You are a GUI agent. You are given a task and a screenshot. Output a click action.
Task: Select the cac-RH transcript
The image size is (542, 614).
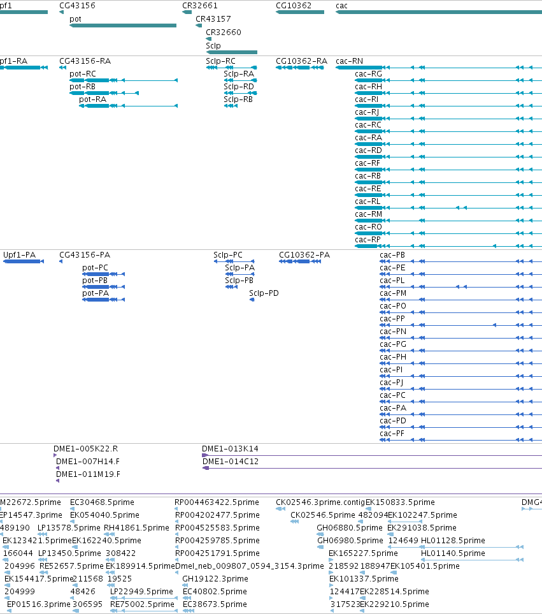coord(448,93)
